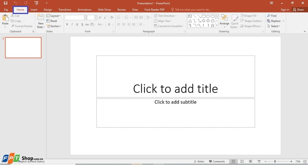
Task: Toggle Justify alignment button
Action: click(134, 24)
